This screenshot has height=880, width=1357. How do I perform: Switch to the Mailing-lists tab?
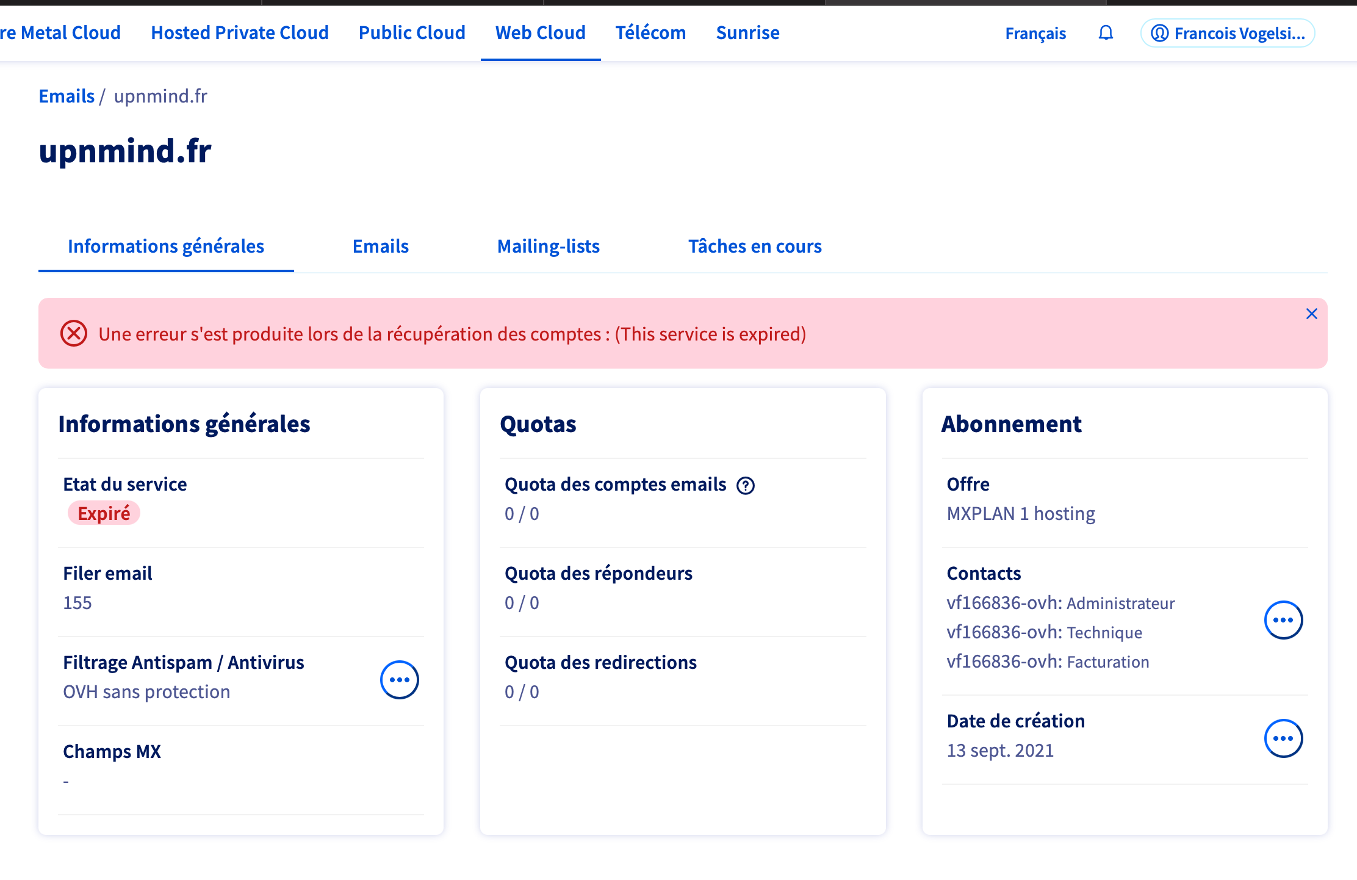pos(548,247)
